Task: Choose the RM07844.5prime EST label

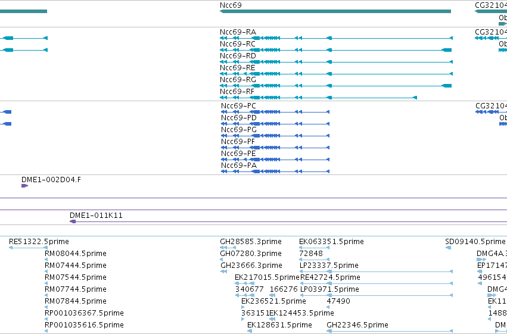Action: tap(76, 301)
